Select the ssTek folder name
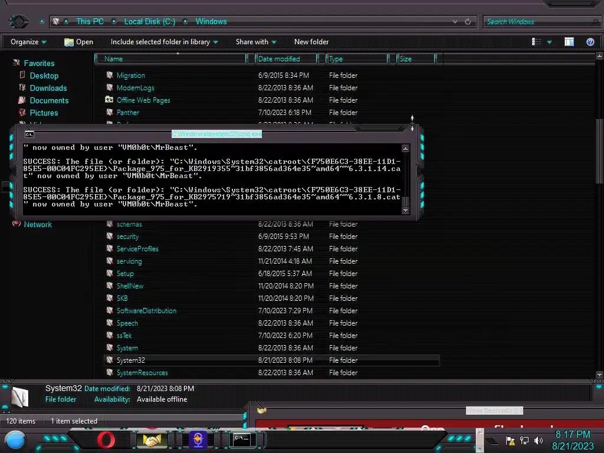The width and height of the screenshot is (604, 453). [x=124, y=335]
